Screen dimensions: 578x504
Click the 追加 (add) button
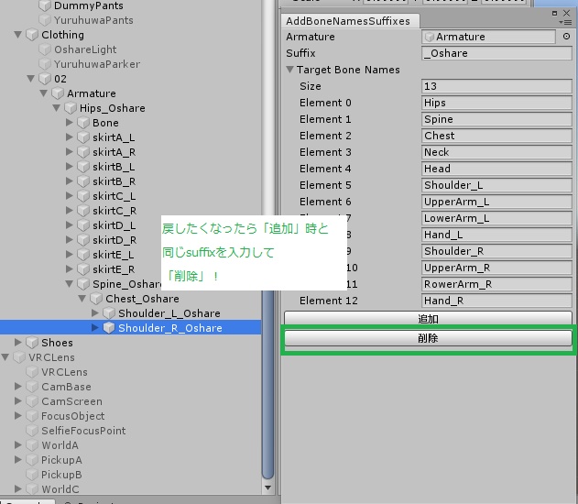[428, 319]
